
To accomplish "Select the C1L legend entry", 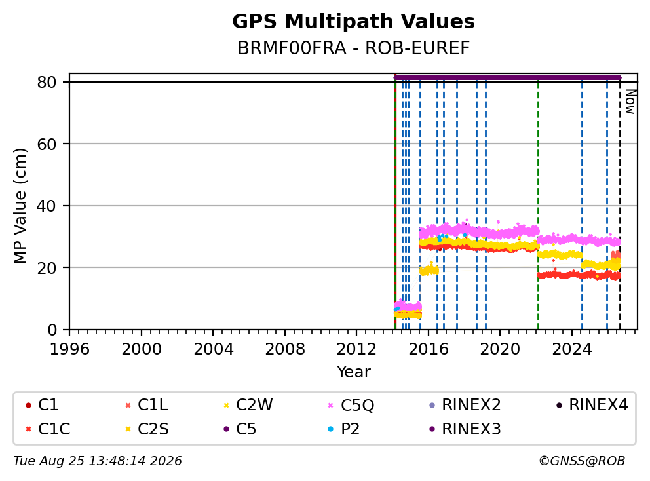I will pos(146,405).
